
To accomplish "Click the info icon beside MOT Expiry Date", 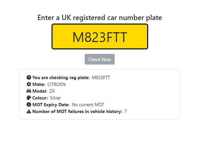I will pos(29,105).
